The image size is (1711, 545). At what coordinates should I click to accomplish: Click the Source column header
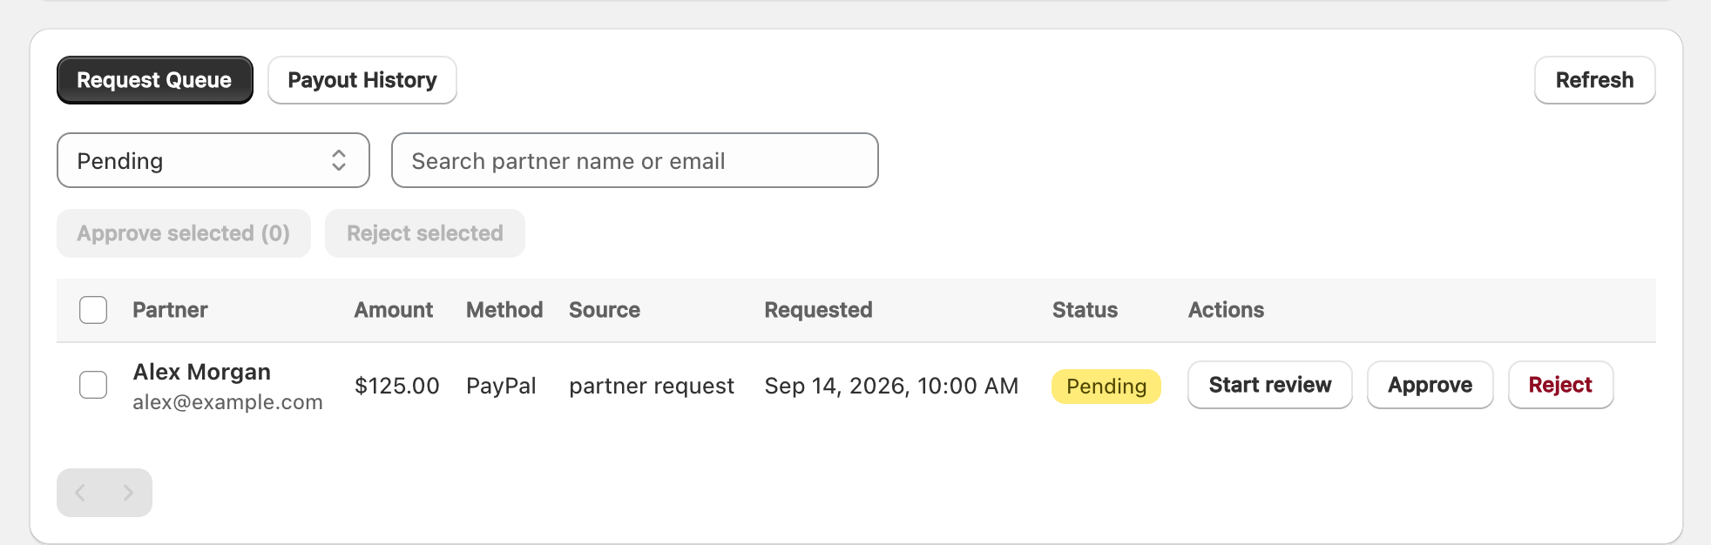point(605,310)
